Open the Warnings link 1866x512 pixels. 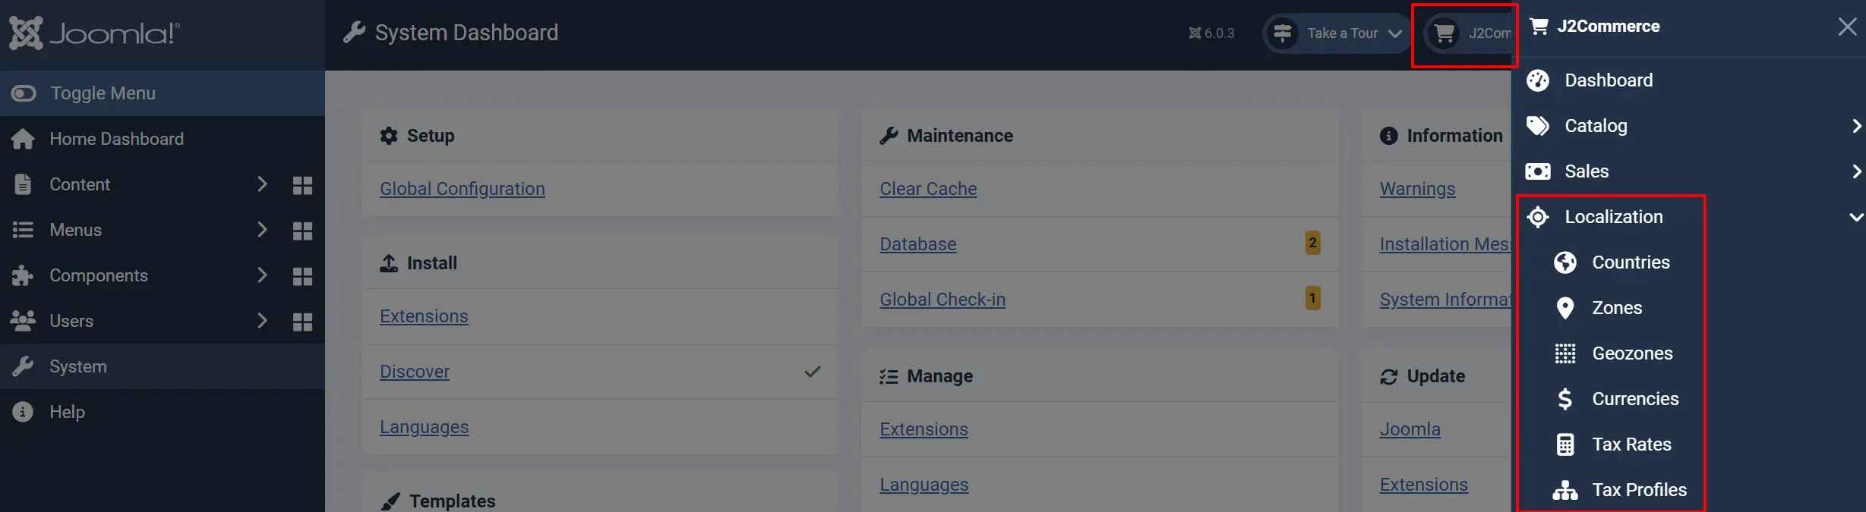click(x=1417, y=189)
